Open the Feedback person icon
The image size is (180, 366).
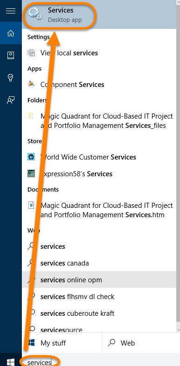coord(11,100)
